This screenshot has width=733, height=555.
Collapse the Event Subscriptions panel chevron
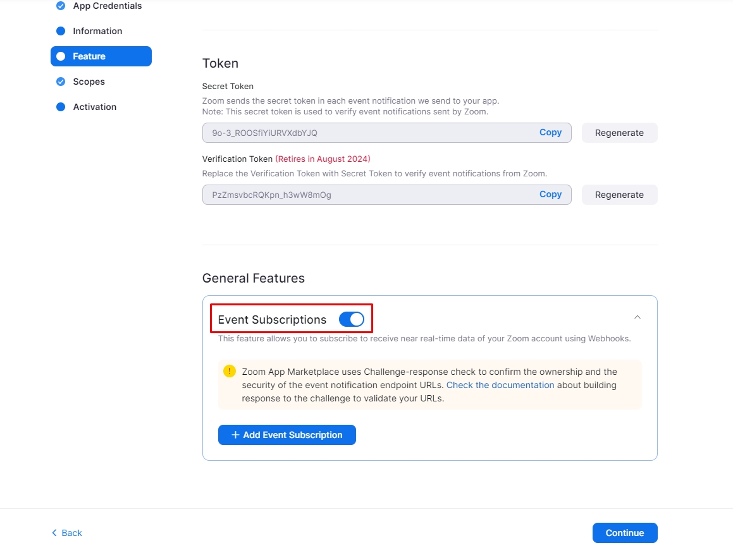click(637, 317)
